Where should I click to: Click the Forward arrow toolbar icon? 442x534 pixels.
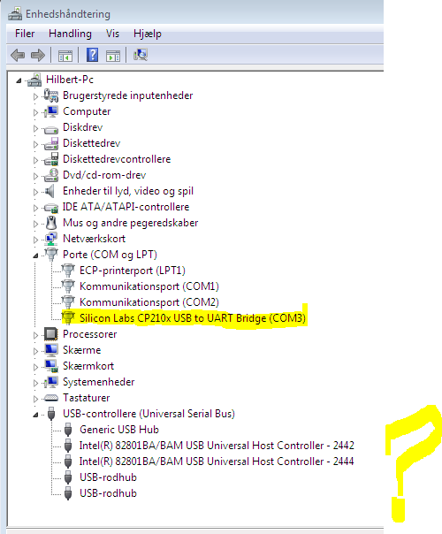[38, 55]
